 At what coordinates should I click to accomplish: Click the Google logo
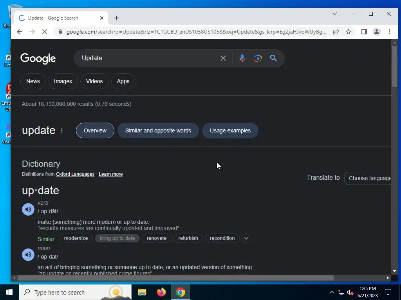tap(38, 59)
